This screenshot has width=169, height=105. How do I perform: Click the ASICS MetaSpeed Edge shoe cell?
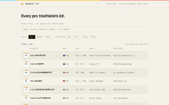(x=123, y=64)
